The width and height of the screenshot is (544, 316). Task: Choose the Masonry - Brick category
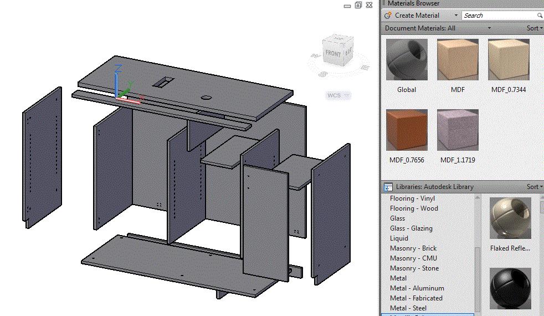(413, 248)
